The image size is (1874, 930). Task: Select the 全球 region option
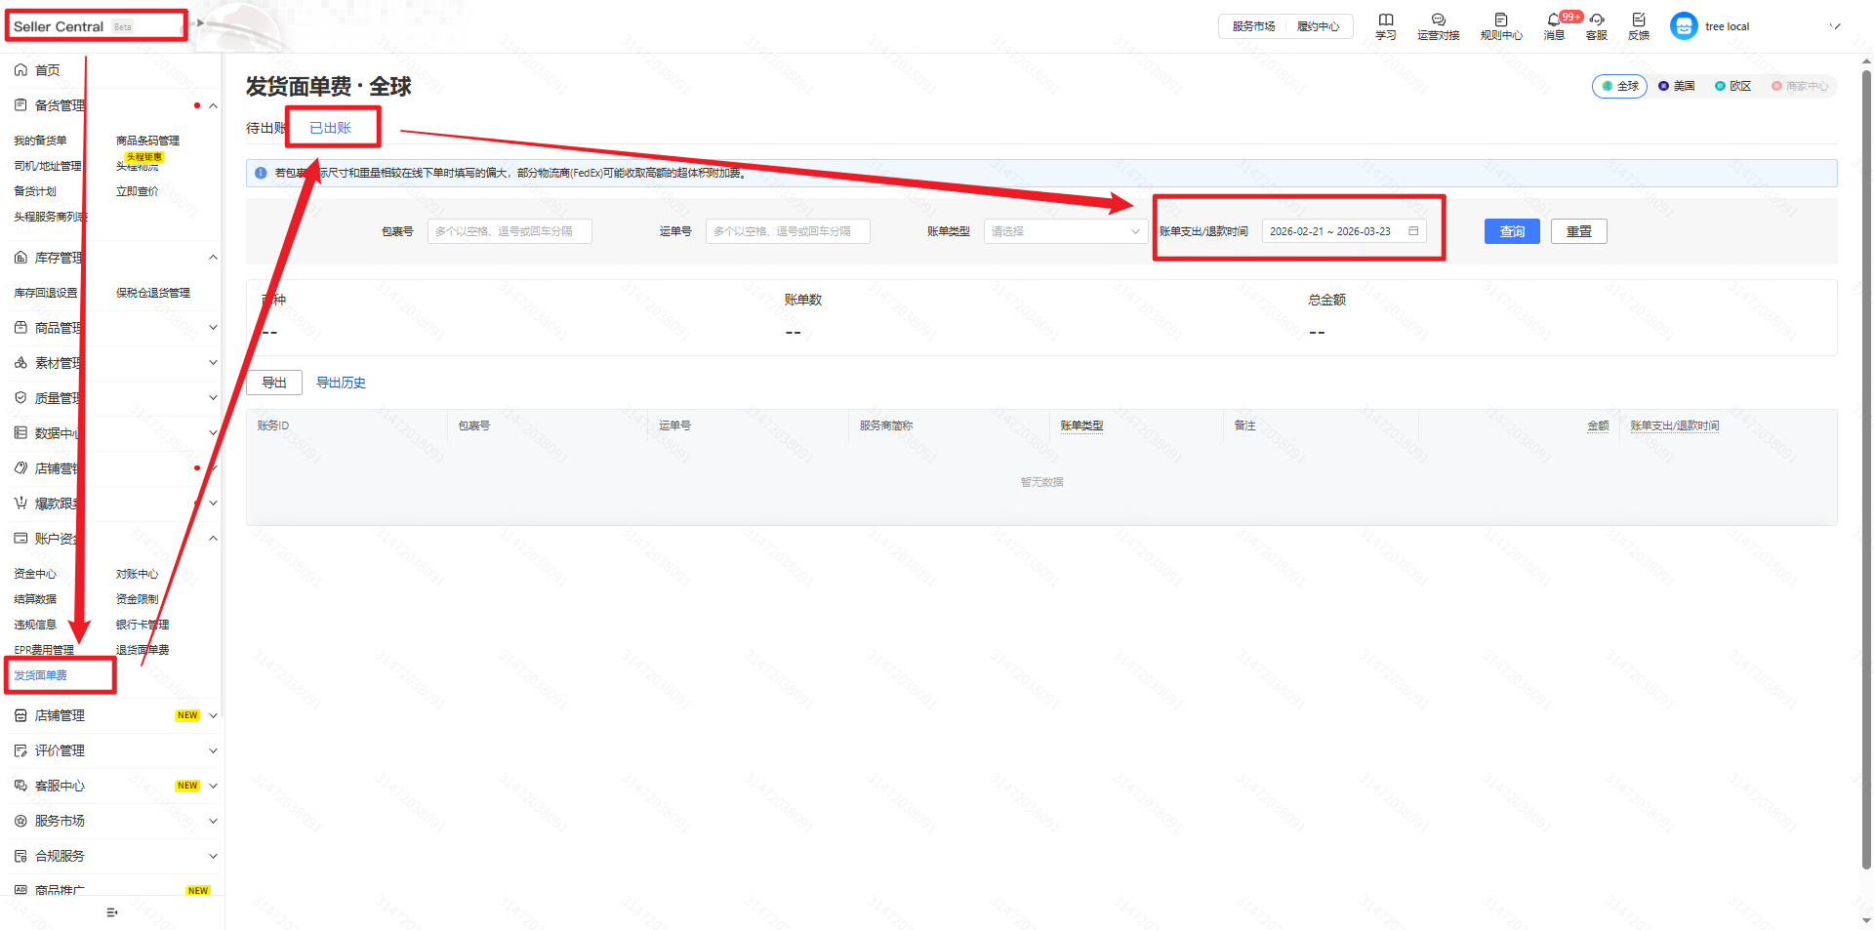point(1619,86)
